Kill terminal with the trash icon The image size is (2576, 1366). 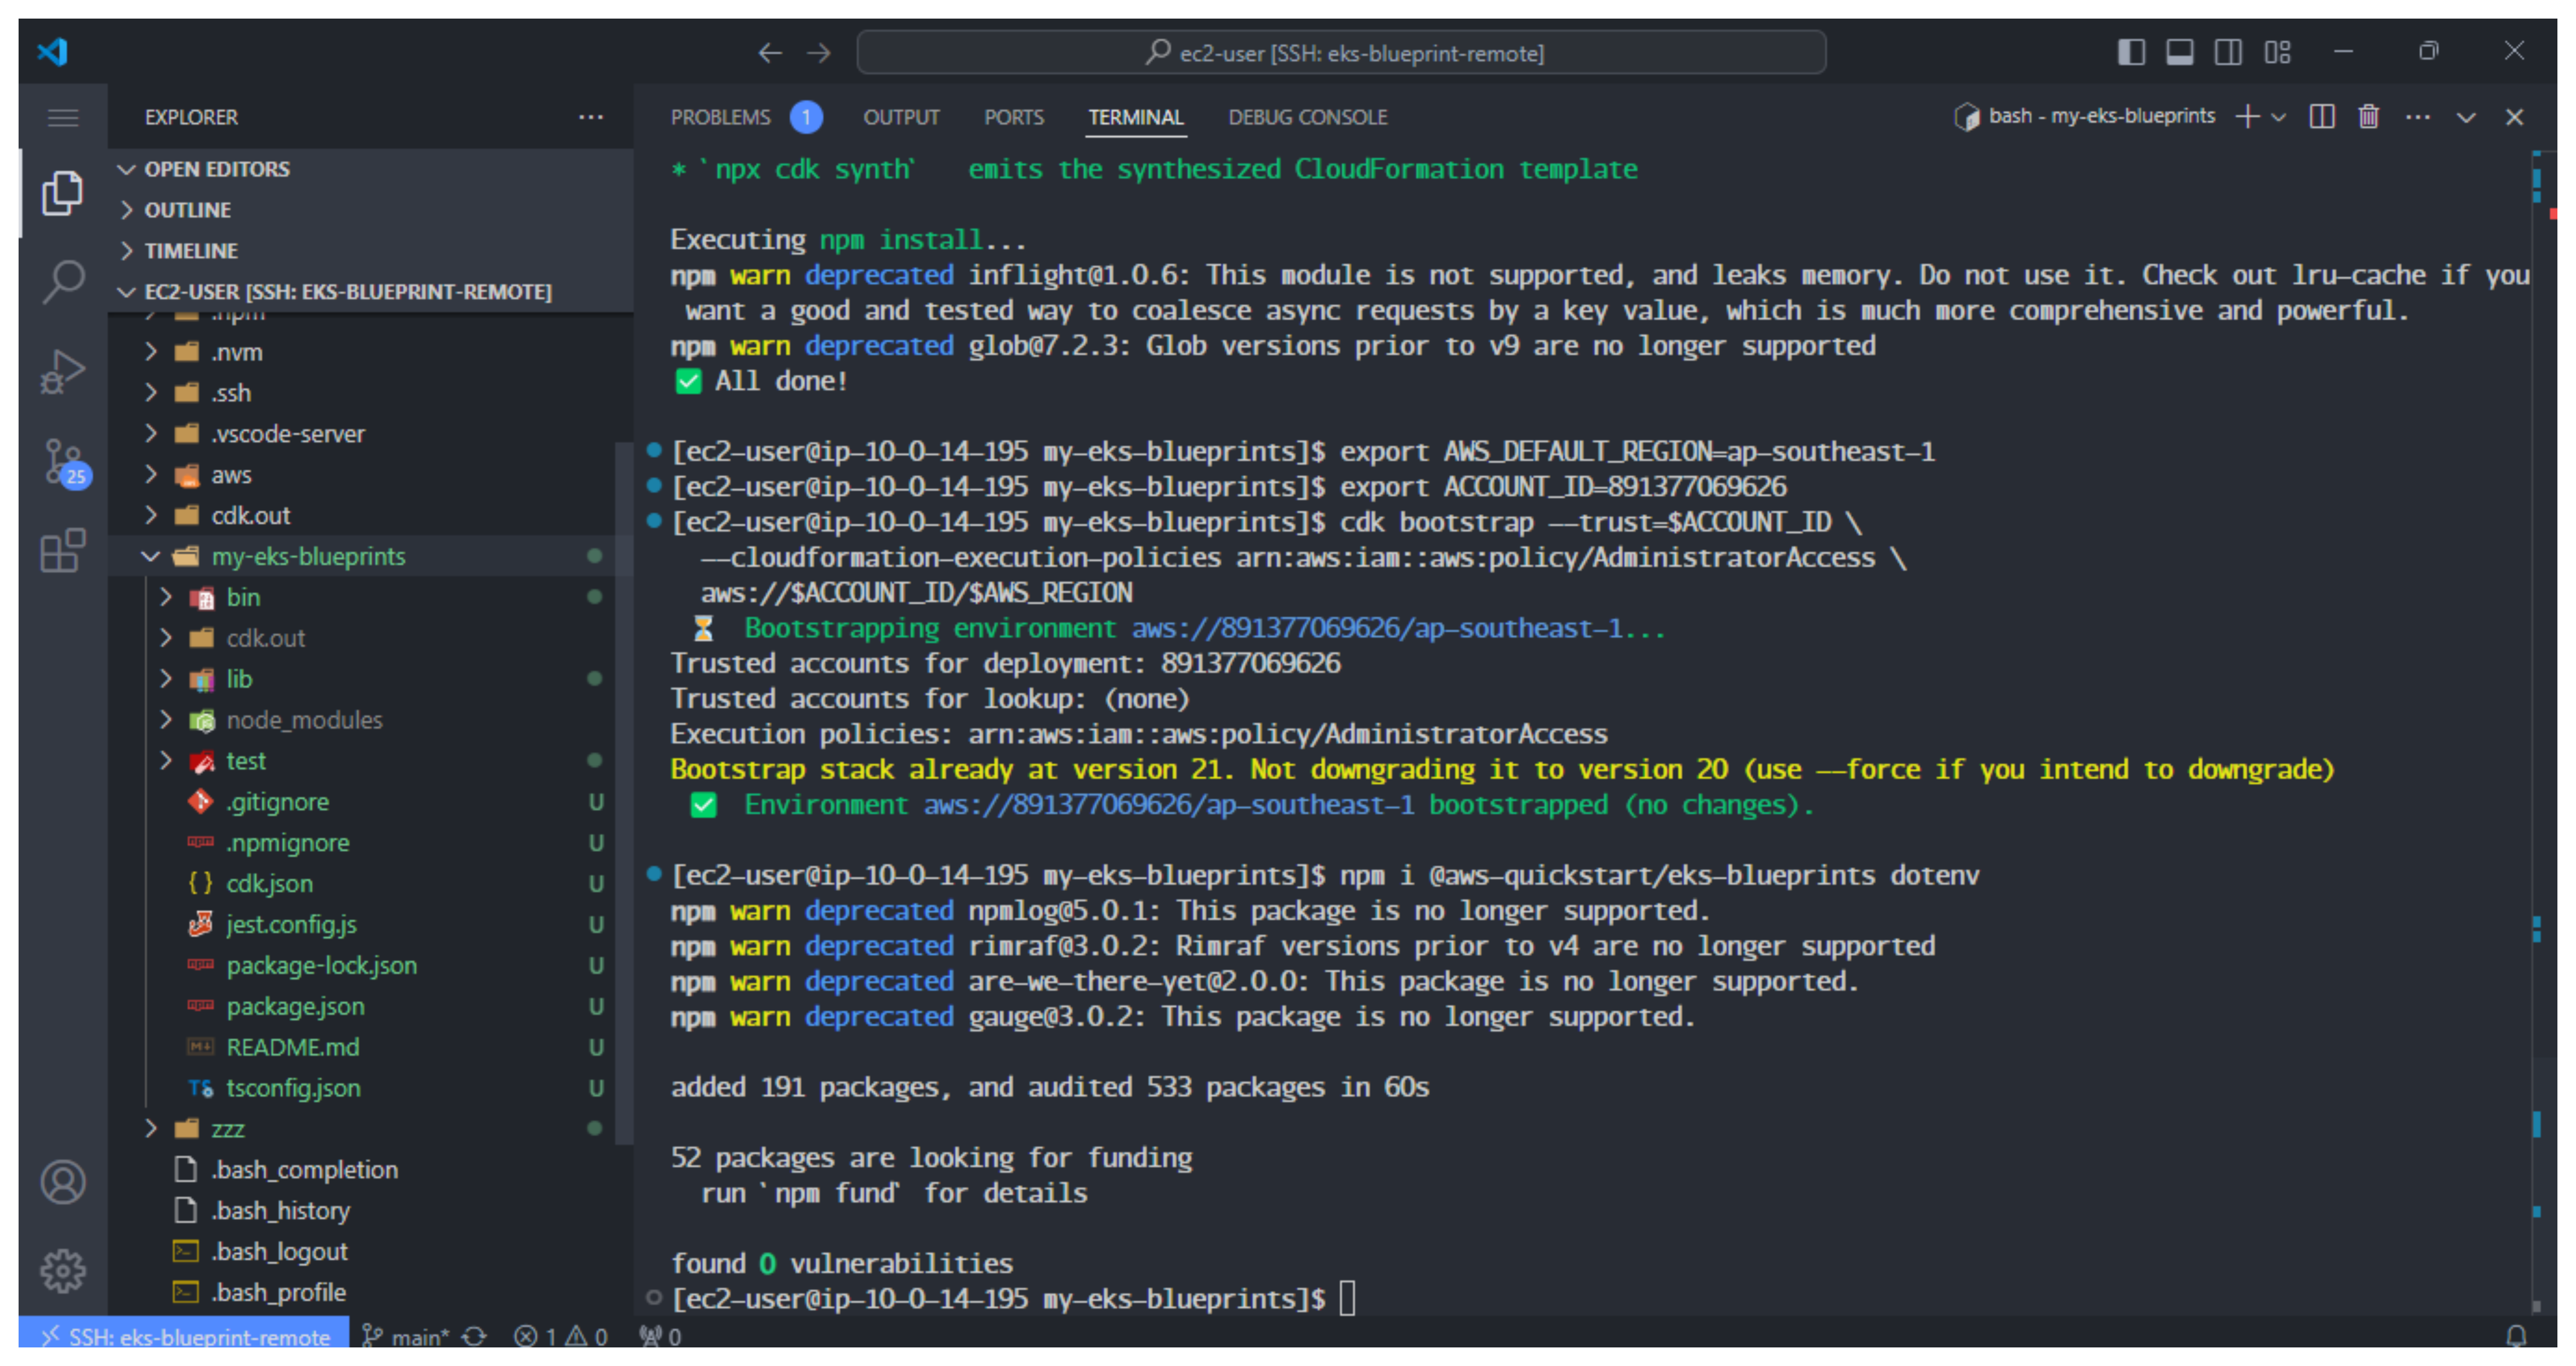click(x=2368, y=117)
